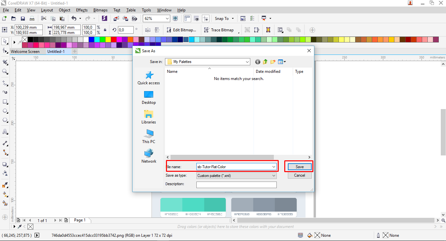The image size is (446, 241).
Task: Click the Print icon in toolbar
Action: 32,19
